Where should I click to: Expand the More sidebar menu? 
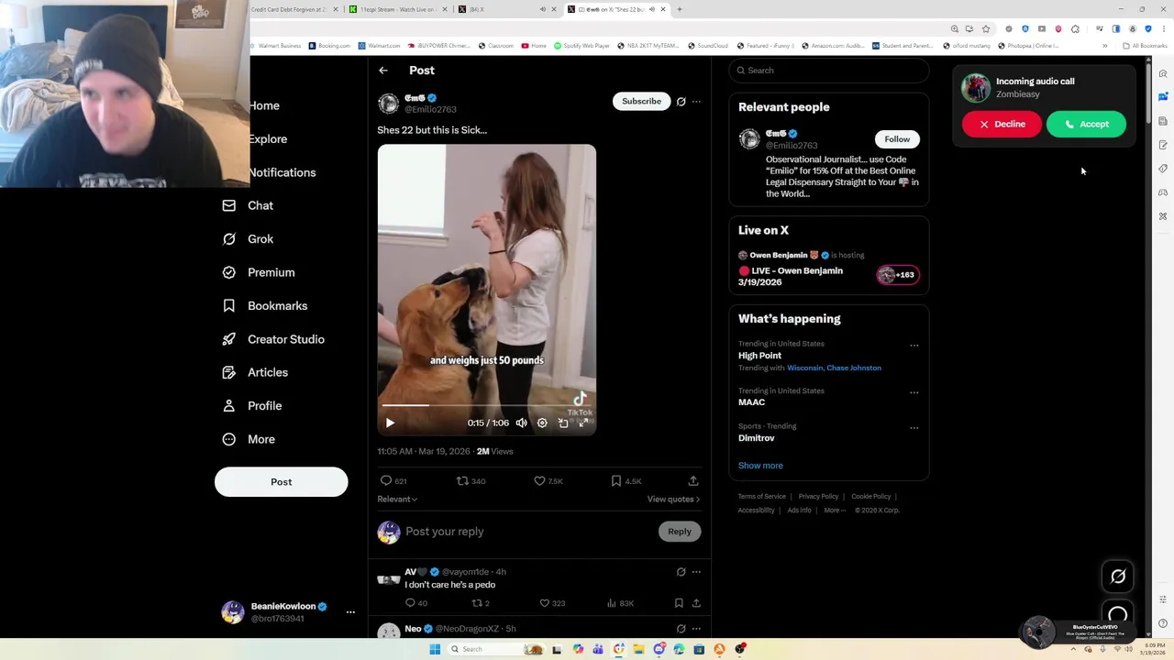point(248,439)
